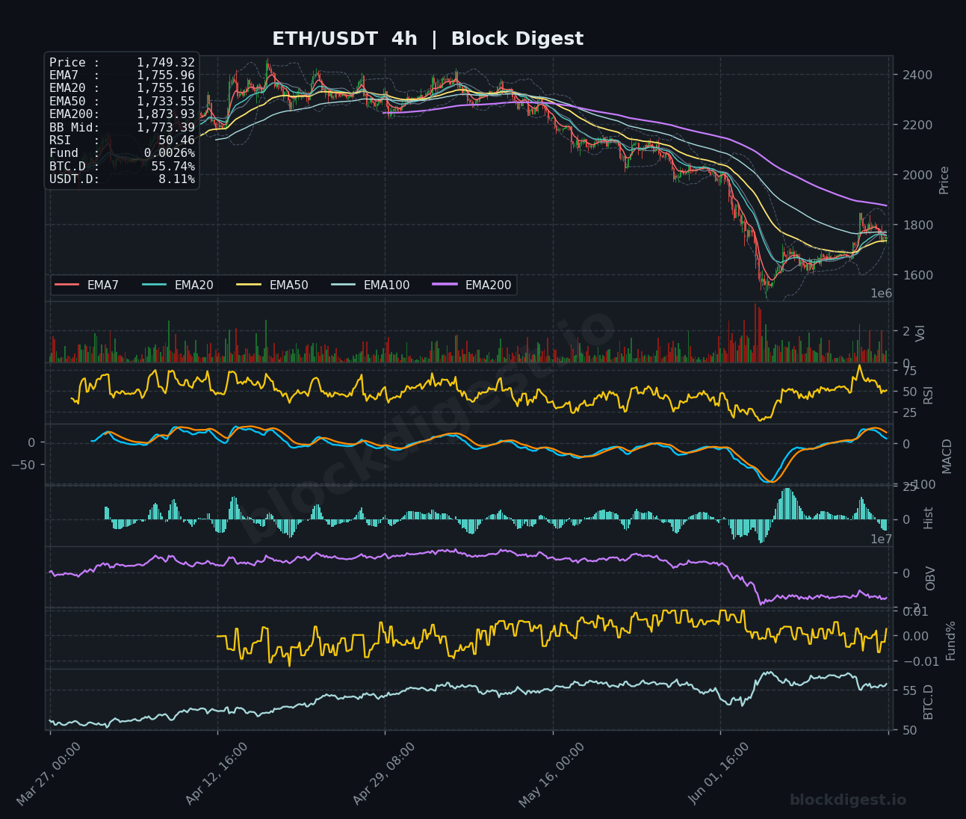
Task: Select the EMA100 legend entry
Action: pyautogui.click(x=371, y=285)
